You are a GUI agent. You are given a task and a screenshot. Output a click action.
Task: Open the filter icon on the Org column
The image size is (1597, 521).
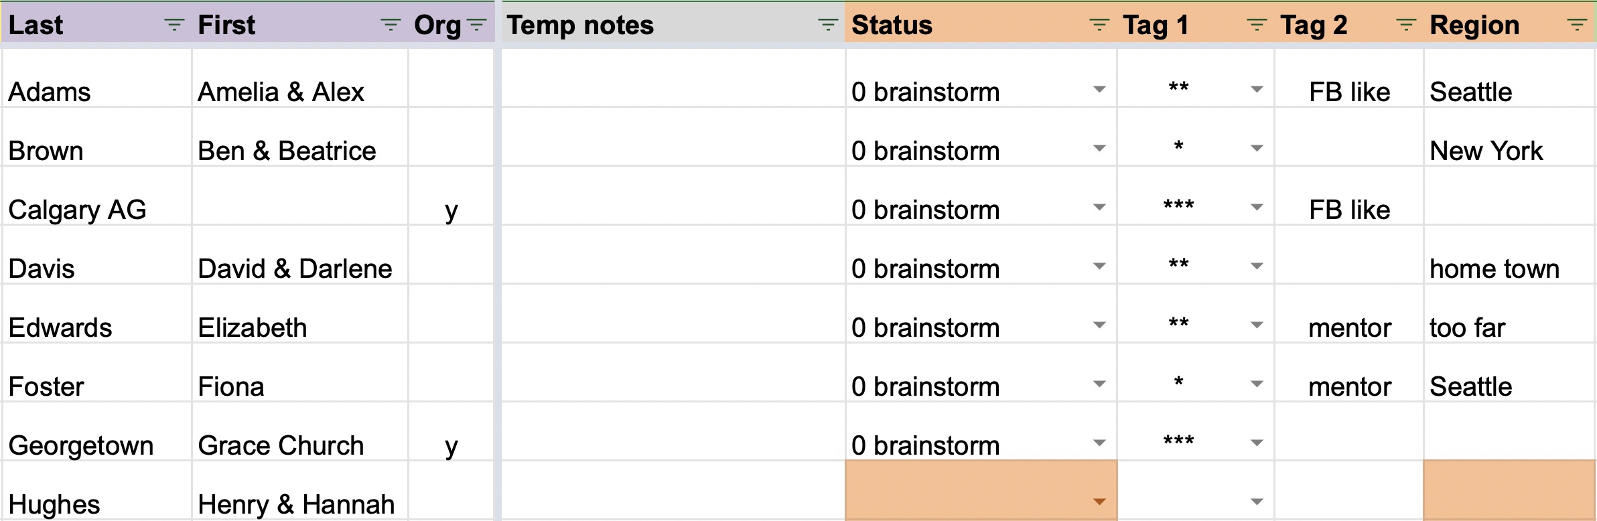[x=477, y=25]
